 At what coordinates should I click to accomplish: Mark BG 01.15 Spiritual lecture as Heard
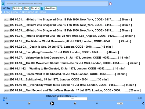[7, 80]
